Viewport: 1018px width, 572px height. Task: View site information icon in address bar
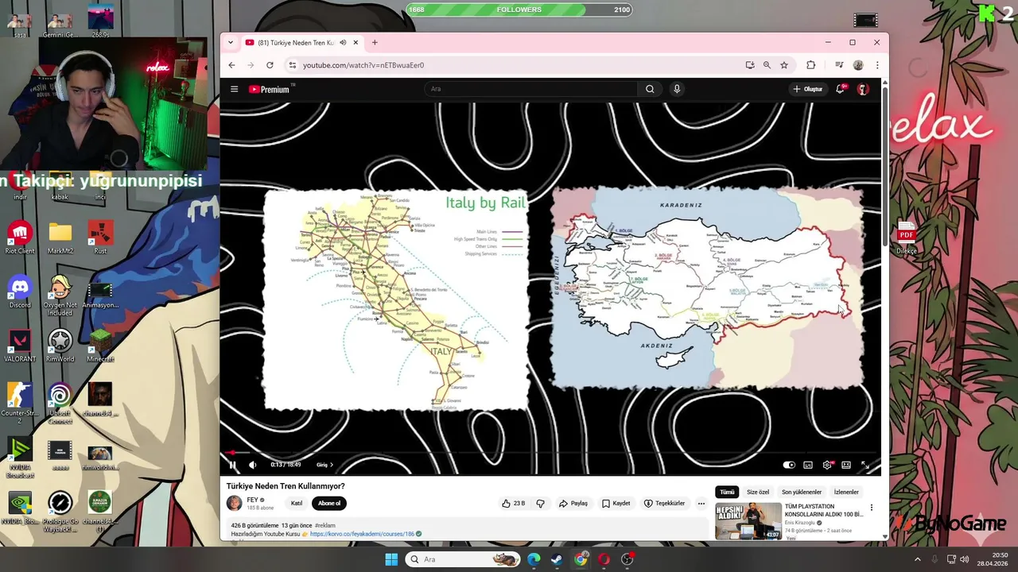click(292, 65)
